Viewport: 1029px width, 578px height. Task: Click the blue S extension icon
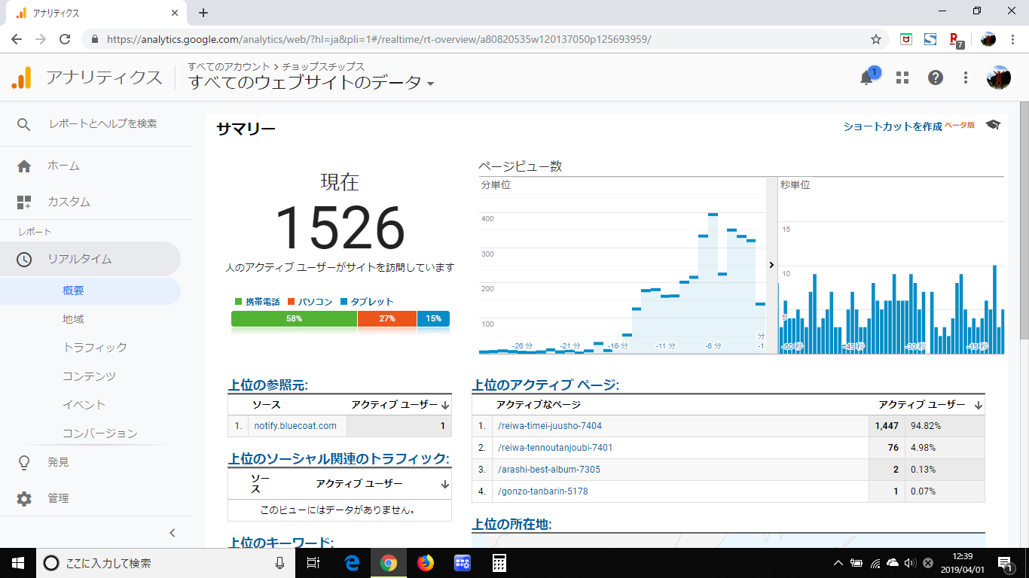click(x=930, y=39)
